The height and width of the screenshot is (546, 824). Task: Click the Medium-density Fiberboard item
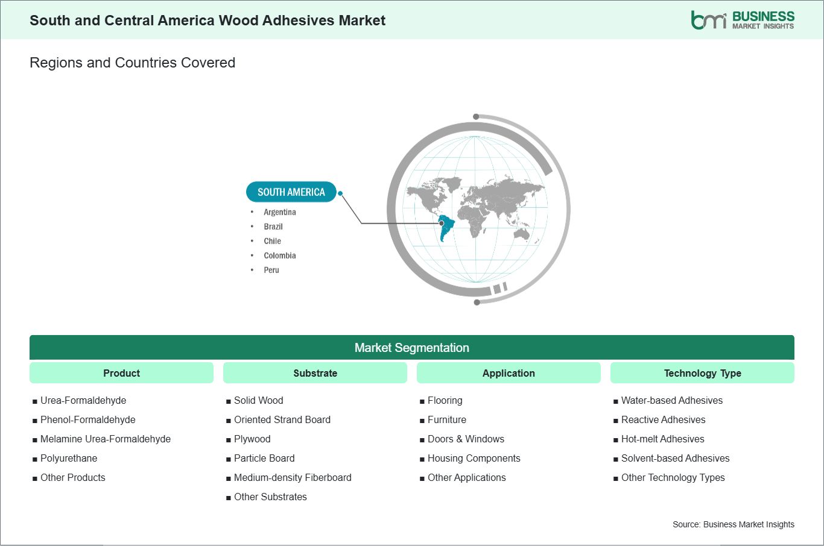pos(293,477)
